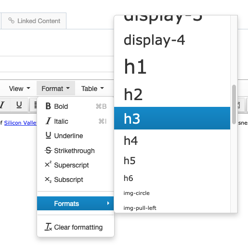Screen dimensions: 248x245
Task: Open the View menu
Action: click(x=19, y=89)
